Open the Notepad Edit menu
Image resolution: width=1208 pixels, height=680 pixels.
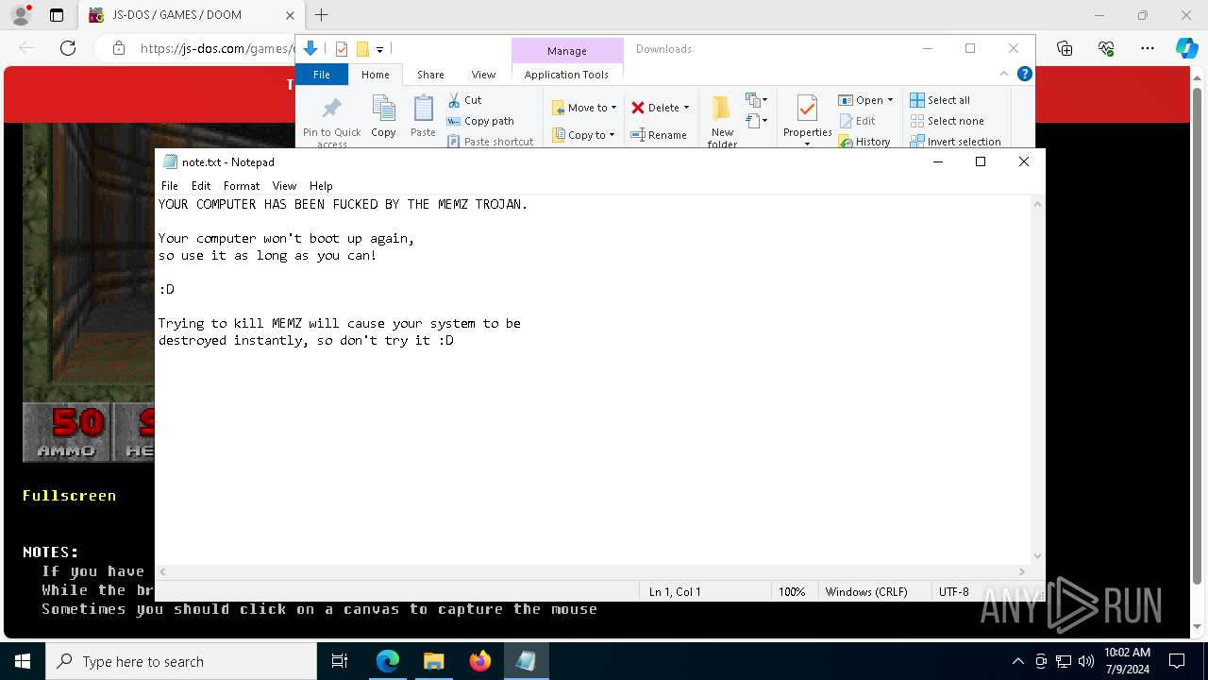pos(201,186)
